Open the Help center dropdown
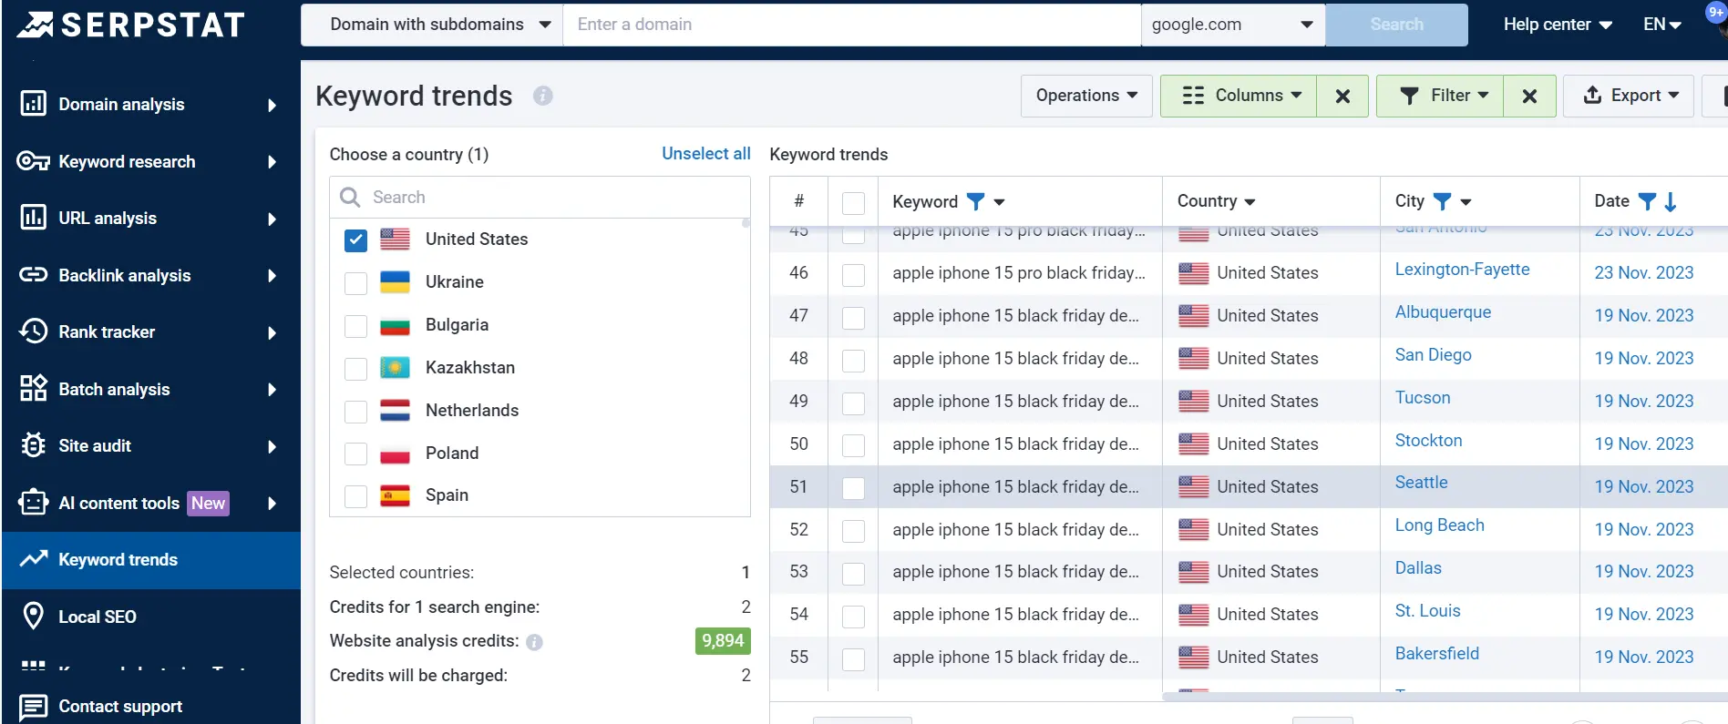This screenshot has height=724, width=1728. (1558, 25)
